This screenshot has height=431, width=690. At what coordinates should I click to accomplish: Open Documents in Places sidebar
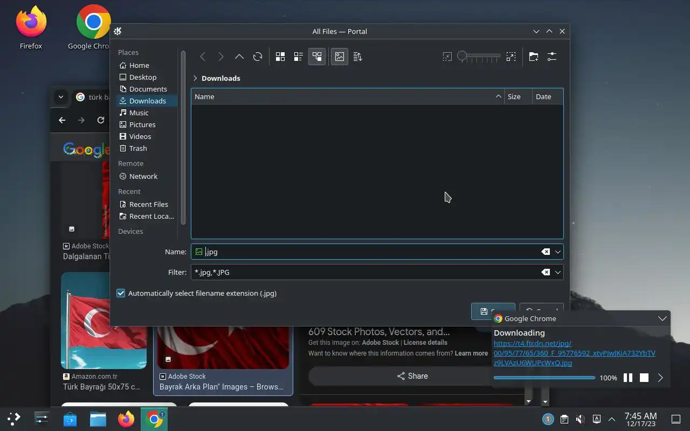click(x=147, y=89)
